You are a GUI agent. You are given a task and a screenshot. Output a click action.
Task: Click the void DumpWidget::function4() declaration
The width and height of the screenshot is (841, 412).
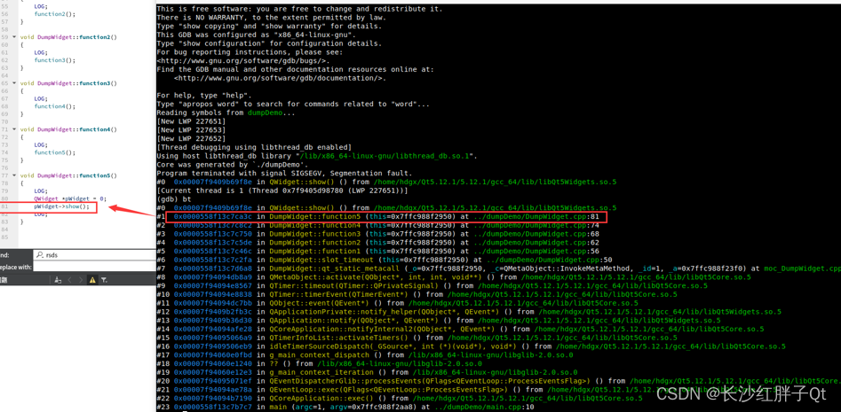68,129
